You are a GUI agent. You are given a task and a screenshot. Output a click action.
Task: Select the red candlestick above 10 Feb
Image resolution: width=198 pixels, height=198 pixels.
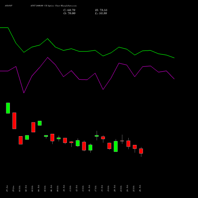click(65, 140)
